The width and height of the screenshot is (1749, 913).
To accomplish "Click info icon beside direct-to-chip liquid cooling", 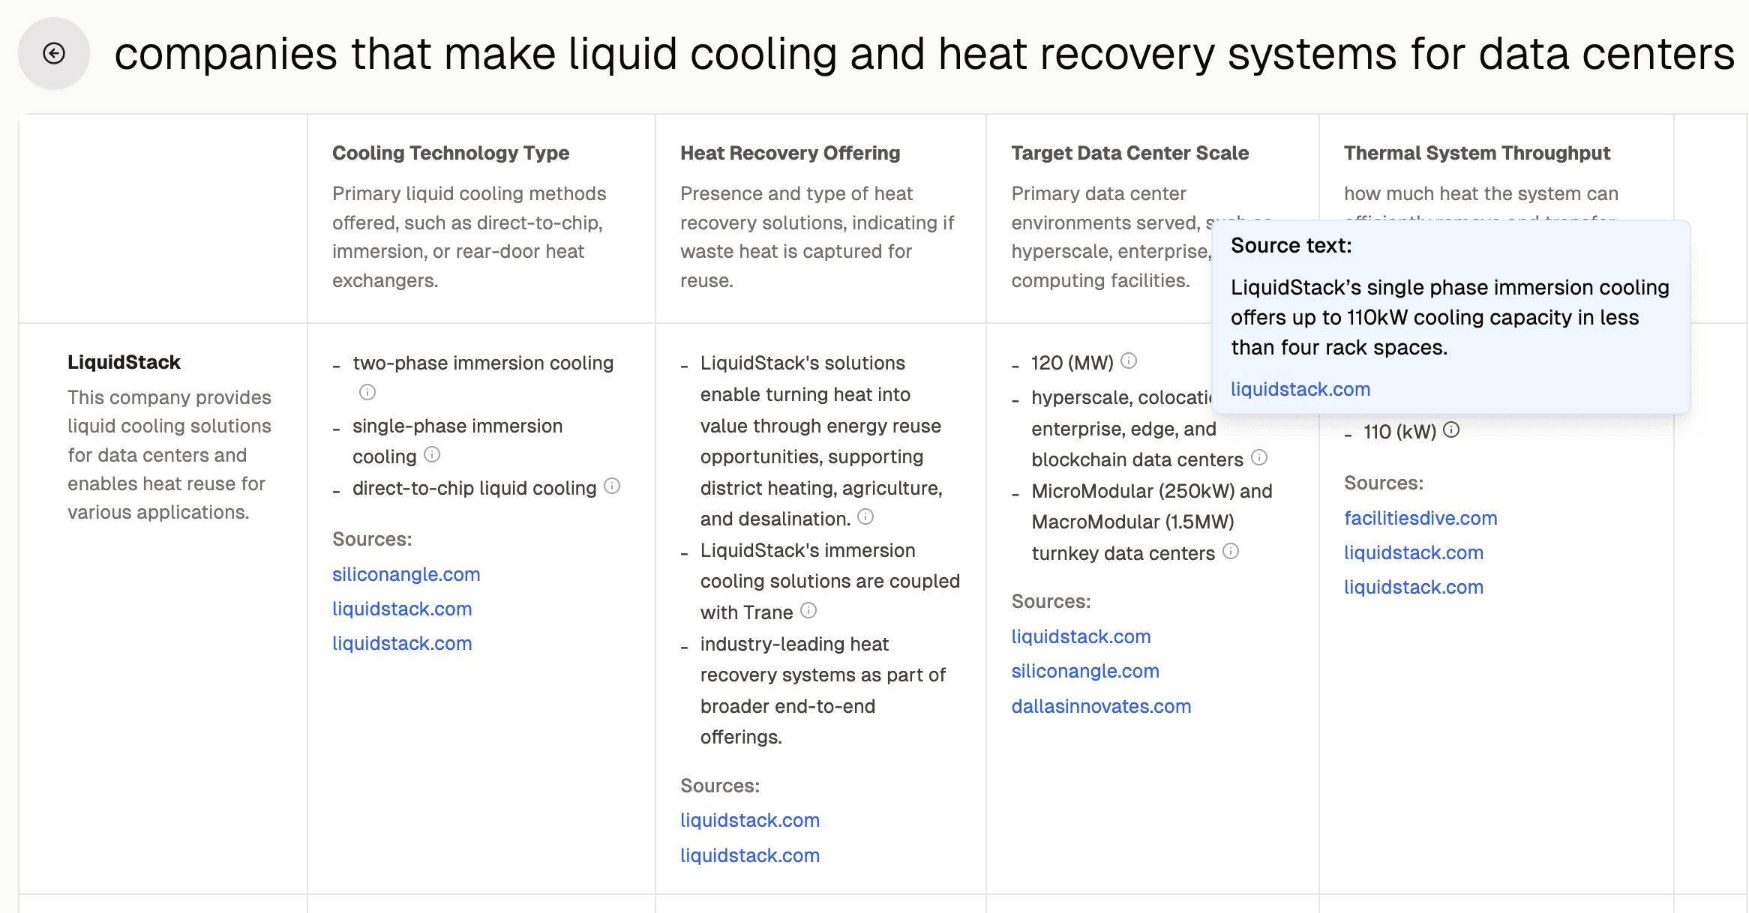I will coord(612,486).
